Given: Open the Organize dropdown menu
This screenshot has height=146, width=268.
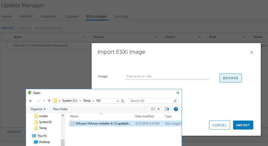Looking at the screenshot, I should pyautogui.click(x=38, y=109).
